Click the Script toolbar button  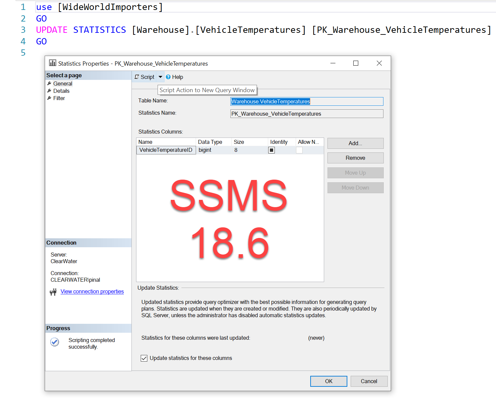pyautogui.click(x=144, y=77)
